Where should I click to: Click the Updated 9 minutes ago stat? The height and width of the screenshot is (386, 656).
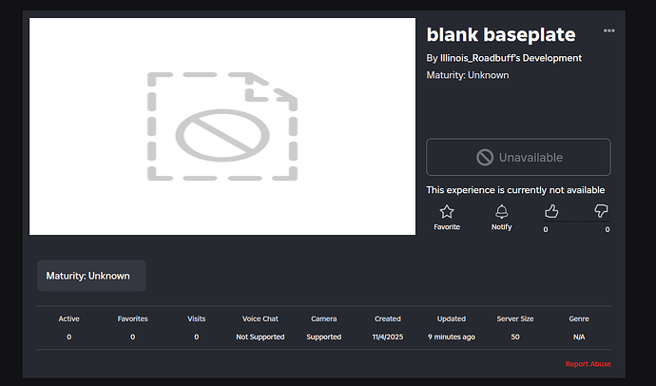pos(451,337)
